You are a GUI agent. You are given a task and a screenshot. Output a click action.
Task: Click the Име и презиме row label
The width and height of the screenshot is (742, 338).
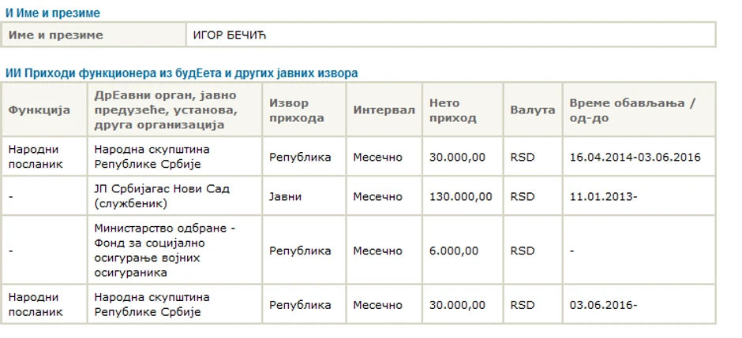55,35
